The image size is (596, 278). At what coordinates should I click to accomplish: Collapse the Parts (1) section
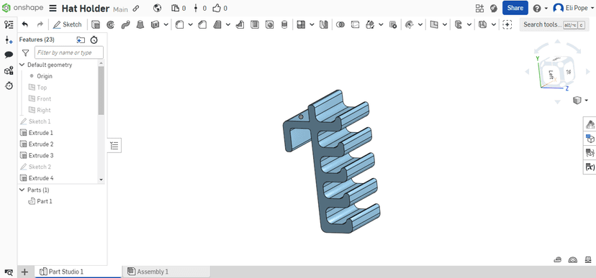[22, 190]
